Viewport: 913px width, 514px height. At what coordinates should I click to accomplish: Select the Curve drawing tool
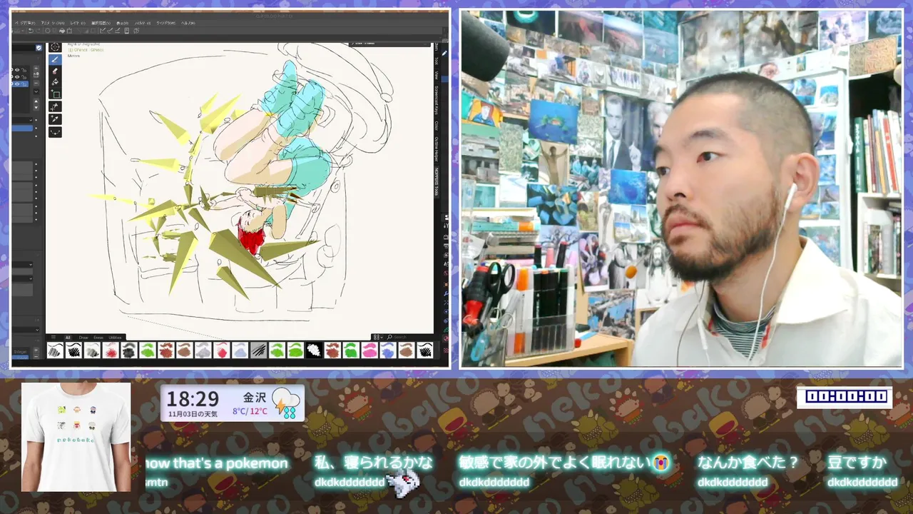(55, 132)
